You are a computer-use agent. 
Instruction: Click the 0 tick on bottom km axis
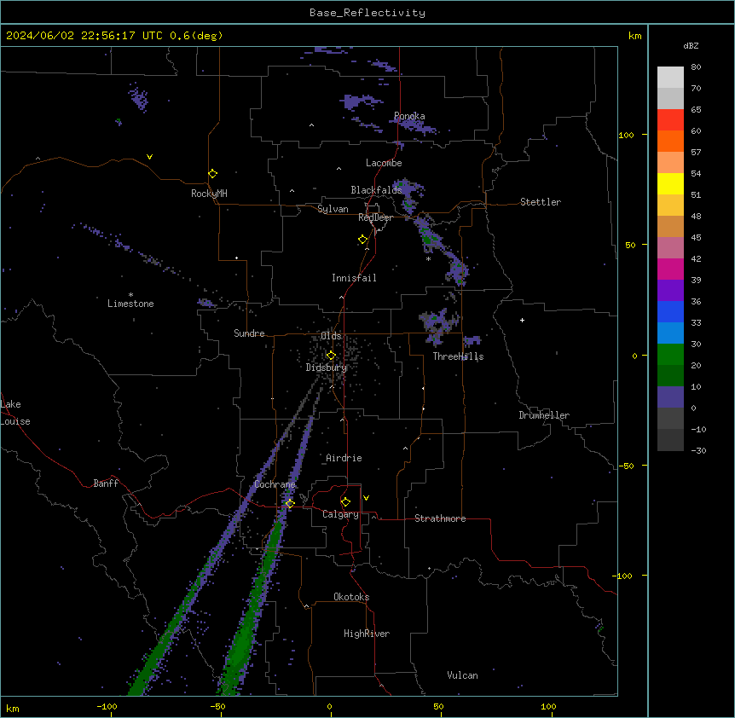tap(329, 706)
